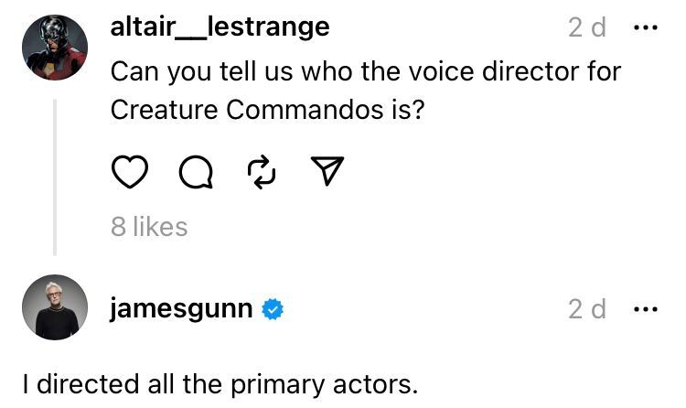Click the vertical thread connector line
Screen dimensions: 686x408
click(55, 174)
